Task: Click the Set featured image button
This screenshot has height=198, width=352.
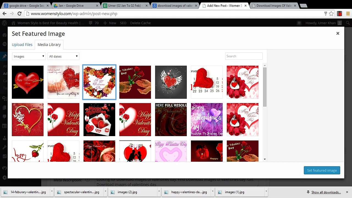Action: [322, 170]
